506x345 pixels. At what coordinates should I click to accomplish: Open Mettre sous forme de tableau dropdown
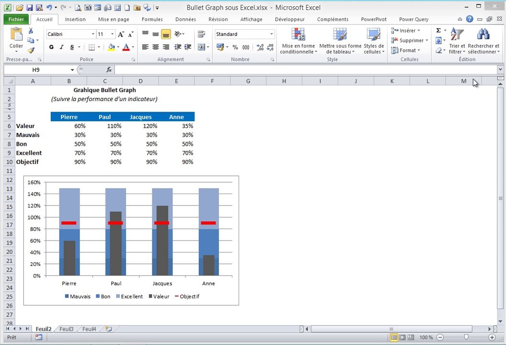[340, 41]
